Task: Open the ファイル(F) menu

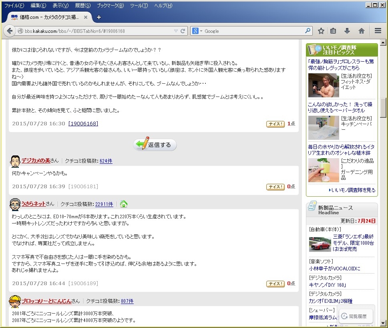Action: 14,6
